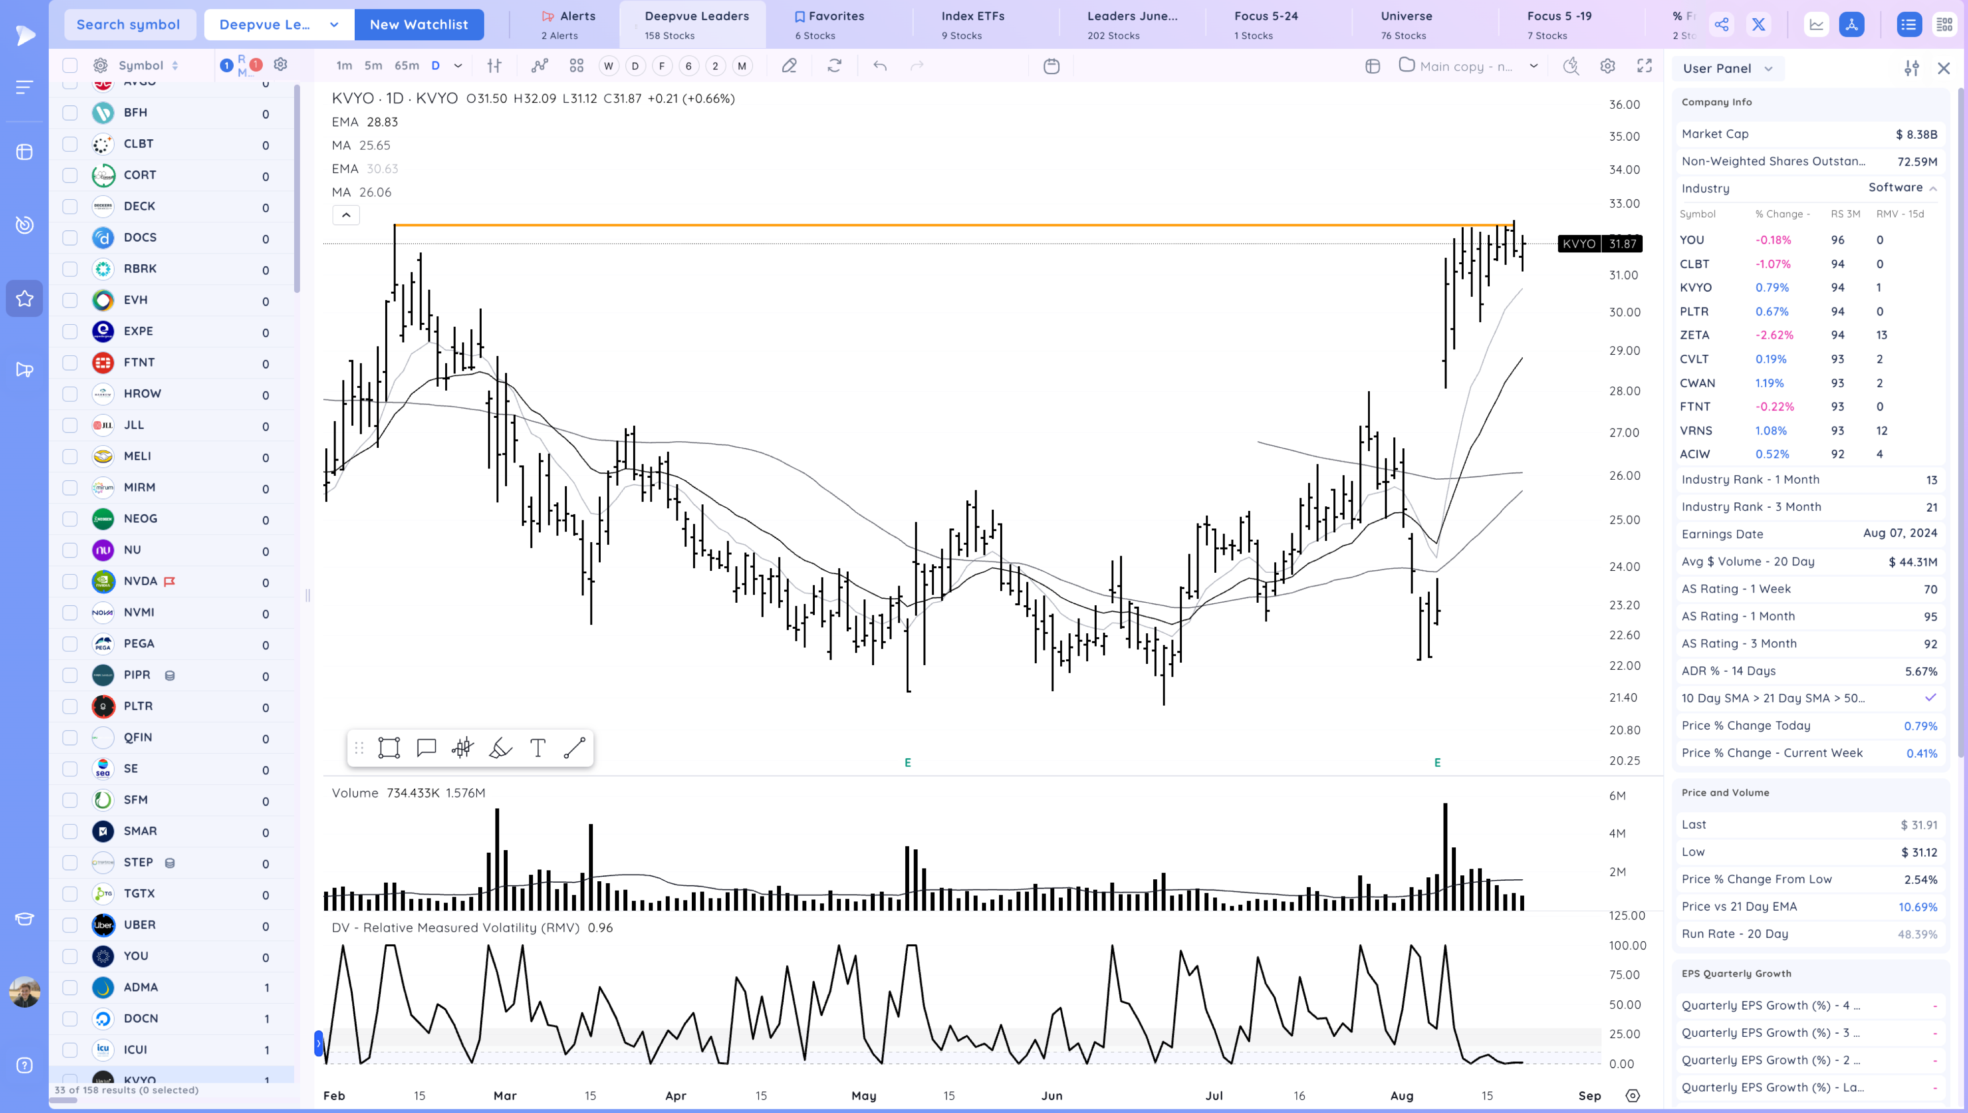This screenshot has width=1968, height=1113.
Task: Select the trend line drawing tool
Action: [x=574, y=747]
